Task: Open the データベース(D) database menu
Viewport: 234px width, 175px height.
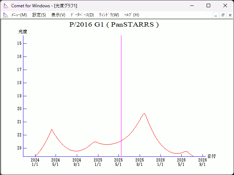Action: point(82,15)
